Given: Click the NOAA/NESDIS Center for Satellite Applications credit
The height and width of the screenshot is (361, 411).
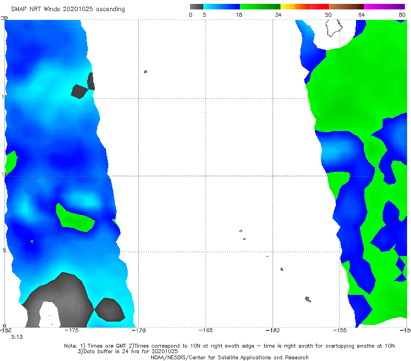Looking at the screenshot, I should click(x=229, y=358).
